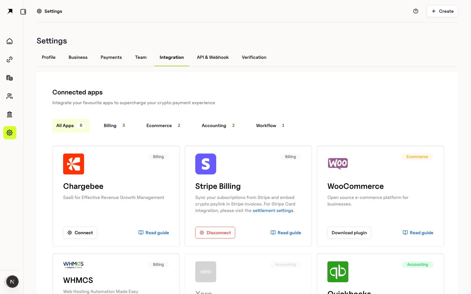Click the WooCommerce card title
Viewport: 471px width, 294px height.
click(356, 186)
